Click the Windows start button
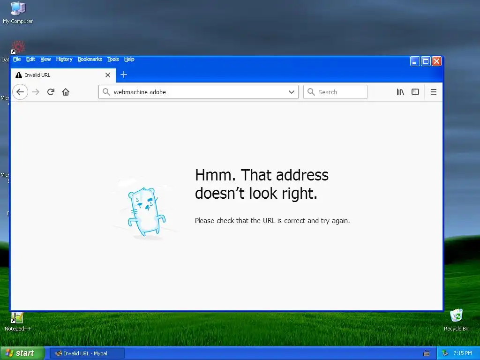Viewport: 480px width, 360px height. coord(22,353)
